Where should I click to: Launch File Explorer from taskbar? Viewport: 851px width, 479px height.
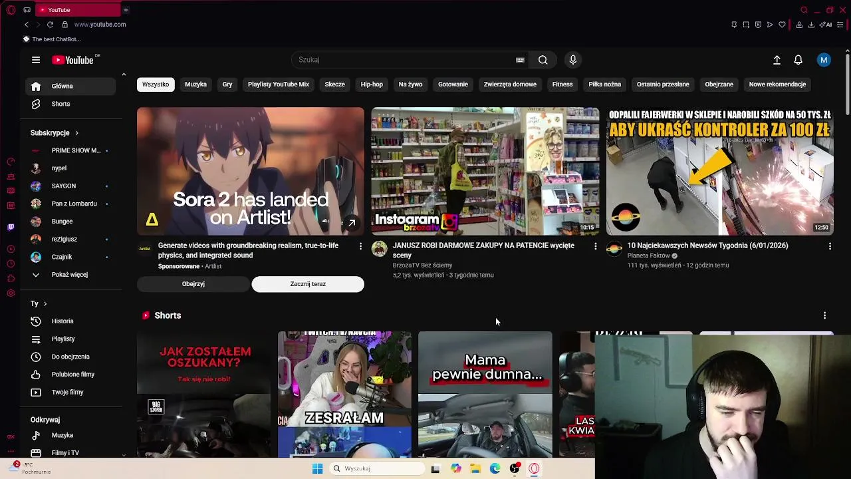point(475,468)
